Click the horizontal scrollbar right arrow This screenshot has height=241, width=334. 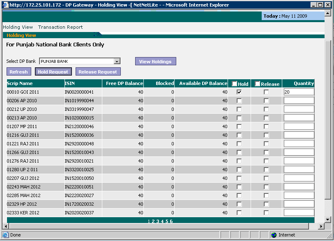[321, 226]
